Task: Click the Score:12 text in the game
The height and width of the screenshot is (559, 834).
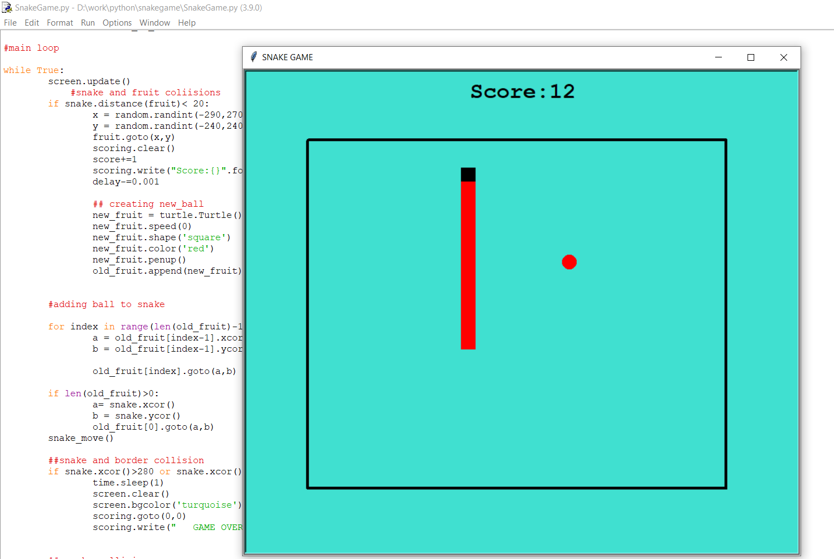Action: 522,91
